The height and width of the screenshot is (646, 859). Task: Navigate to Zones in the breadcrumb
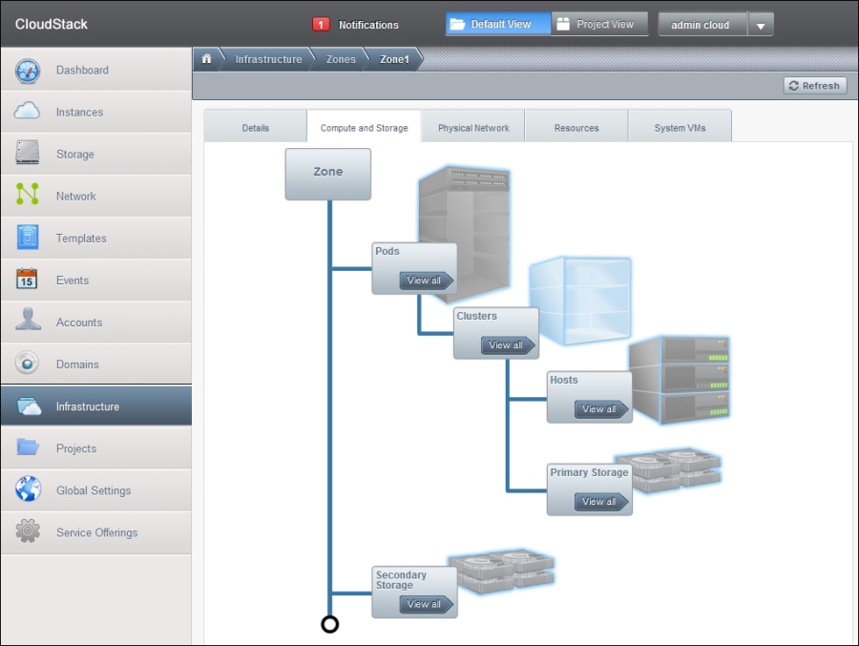(x=341, y=59)
